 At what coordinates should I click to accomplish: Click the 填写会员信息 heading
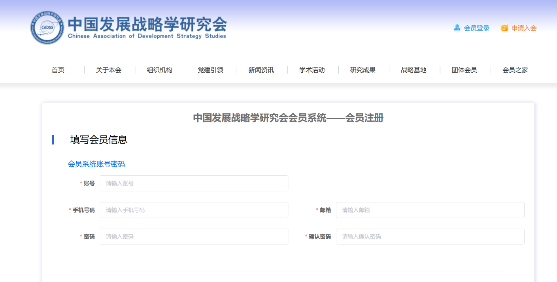pyautogui.click(x=99, y=139)
